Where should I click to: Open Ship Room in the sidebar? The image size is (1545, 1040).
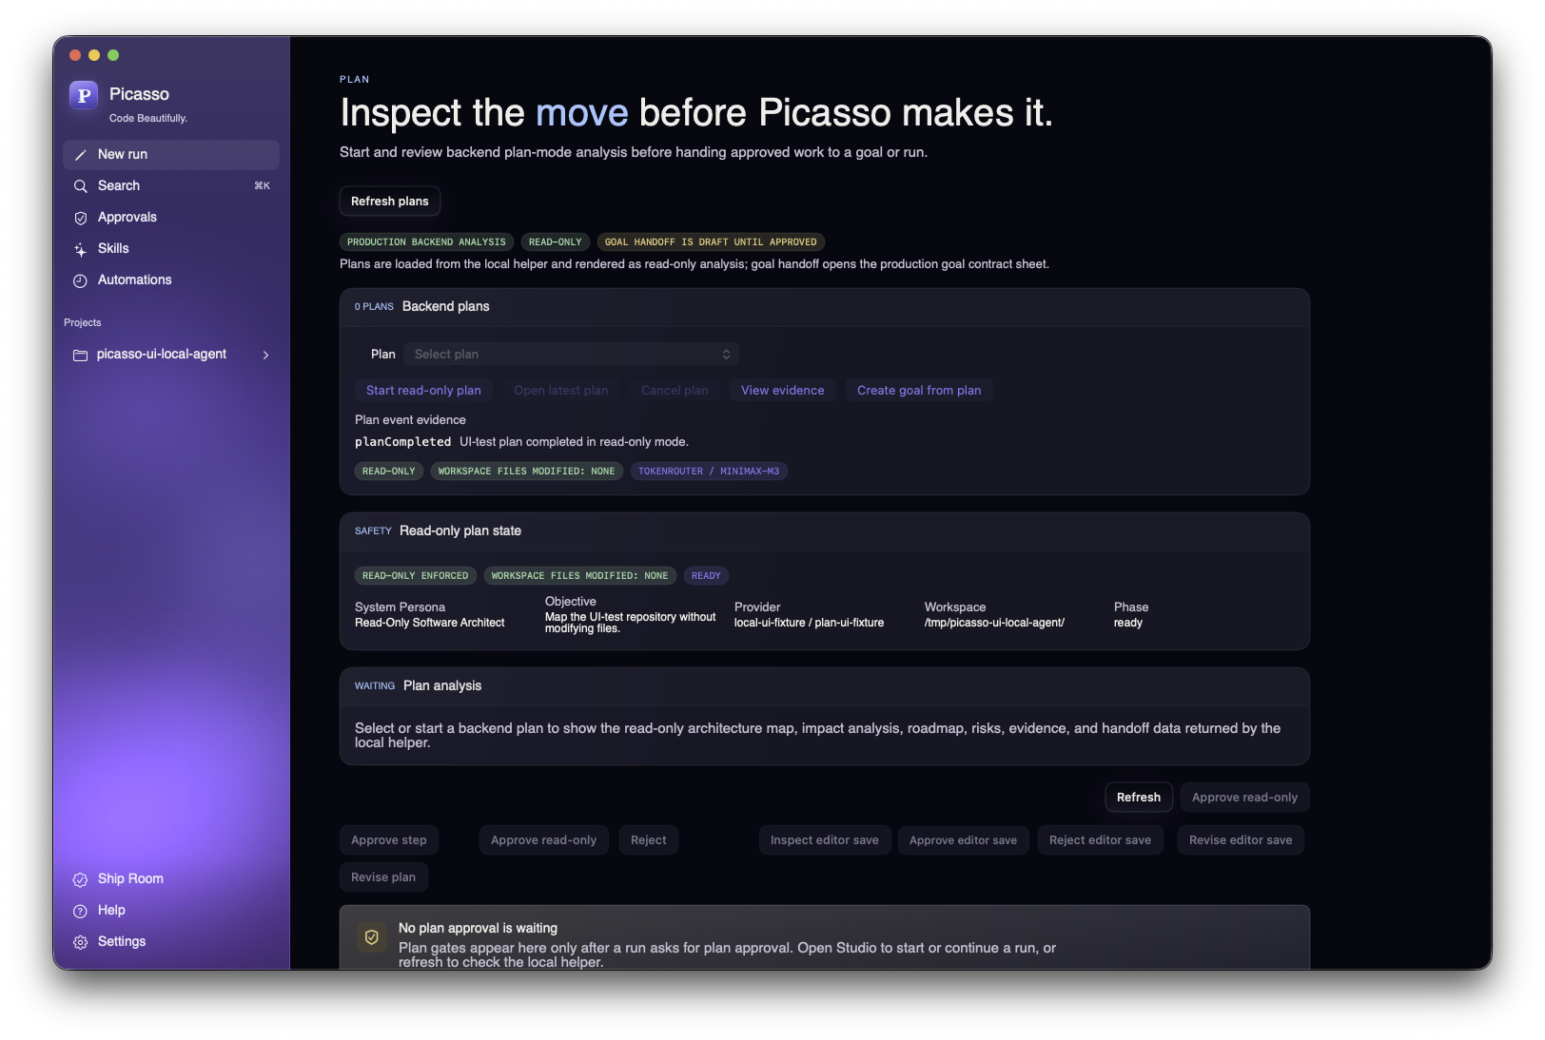[171, 878]
